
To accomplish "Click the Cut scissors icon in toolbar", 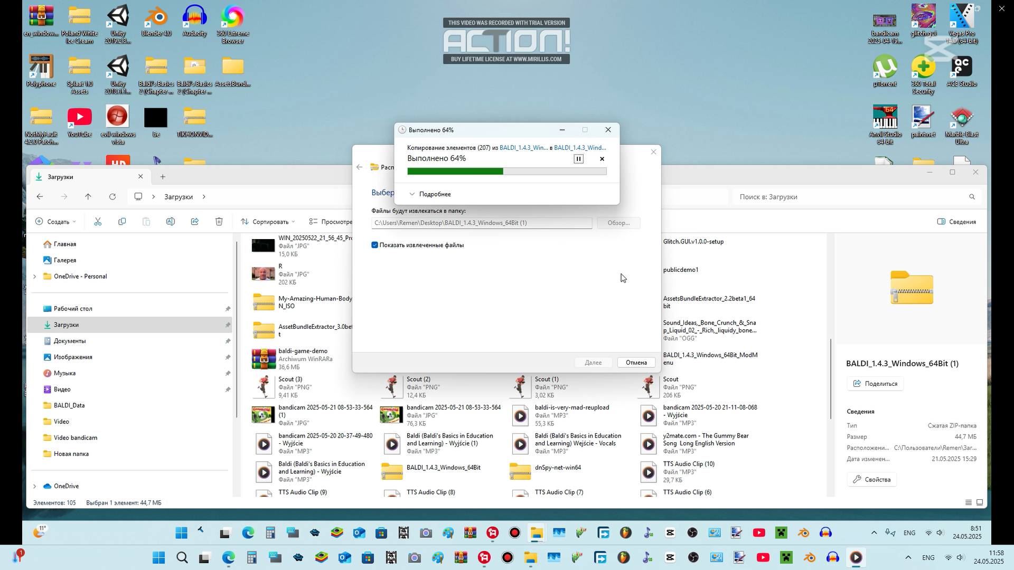I will click(x=98, y=222).
